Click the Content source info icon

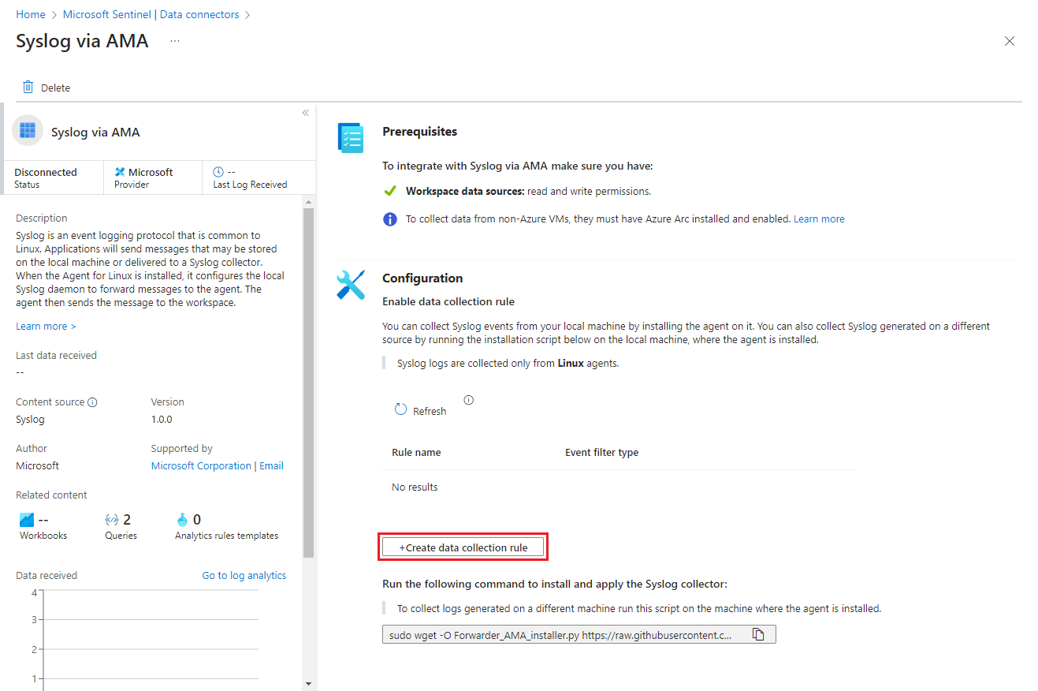[92, 402]
